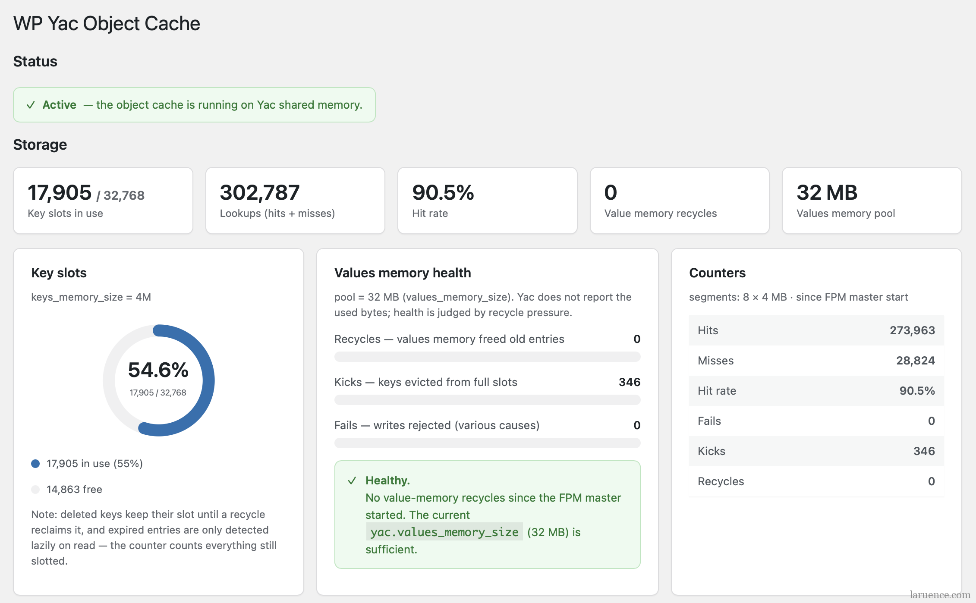
Task: Click the small "17,905 / 32,768" text inside the donut
Action: tap(158, 393)
